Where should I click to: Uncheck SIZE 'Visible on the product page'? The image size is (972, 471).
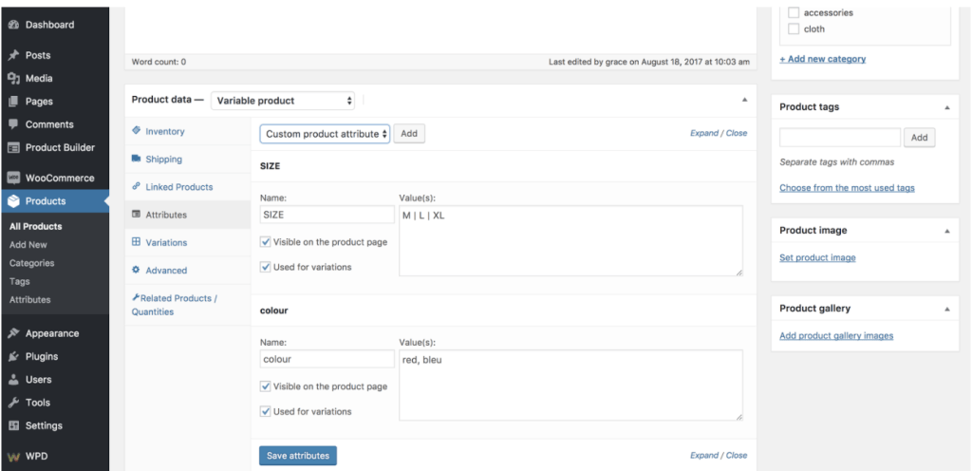tap(266, 242)
